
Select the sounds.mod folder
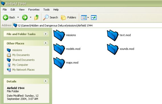point(121,49)
